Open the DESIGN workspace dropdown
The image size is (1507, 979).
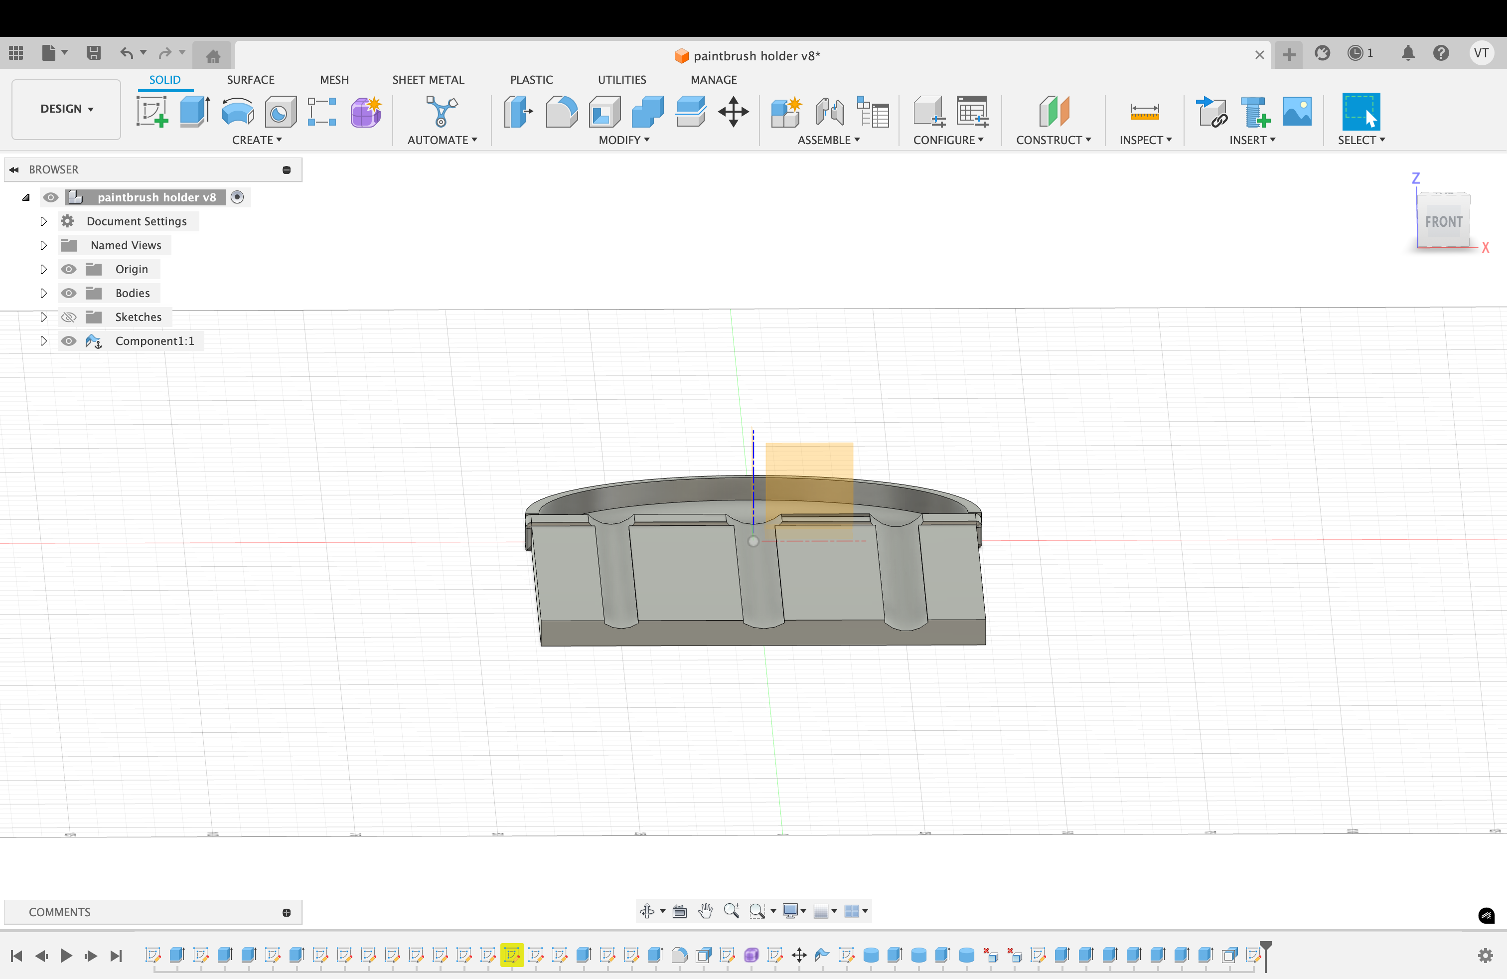66,109
